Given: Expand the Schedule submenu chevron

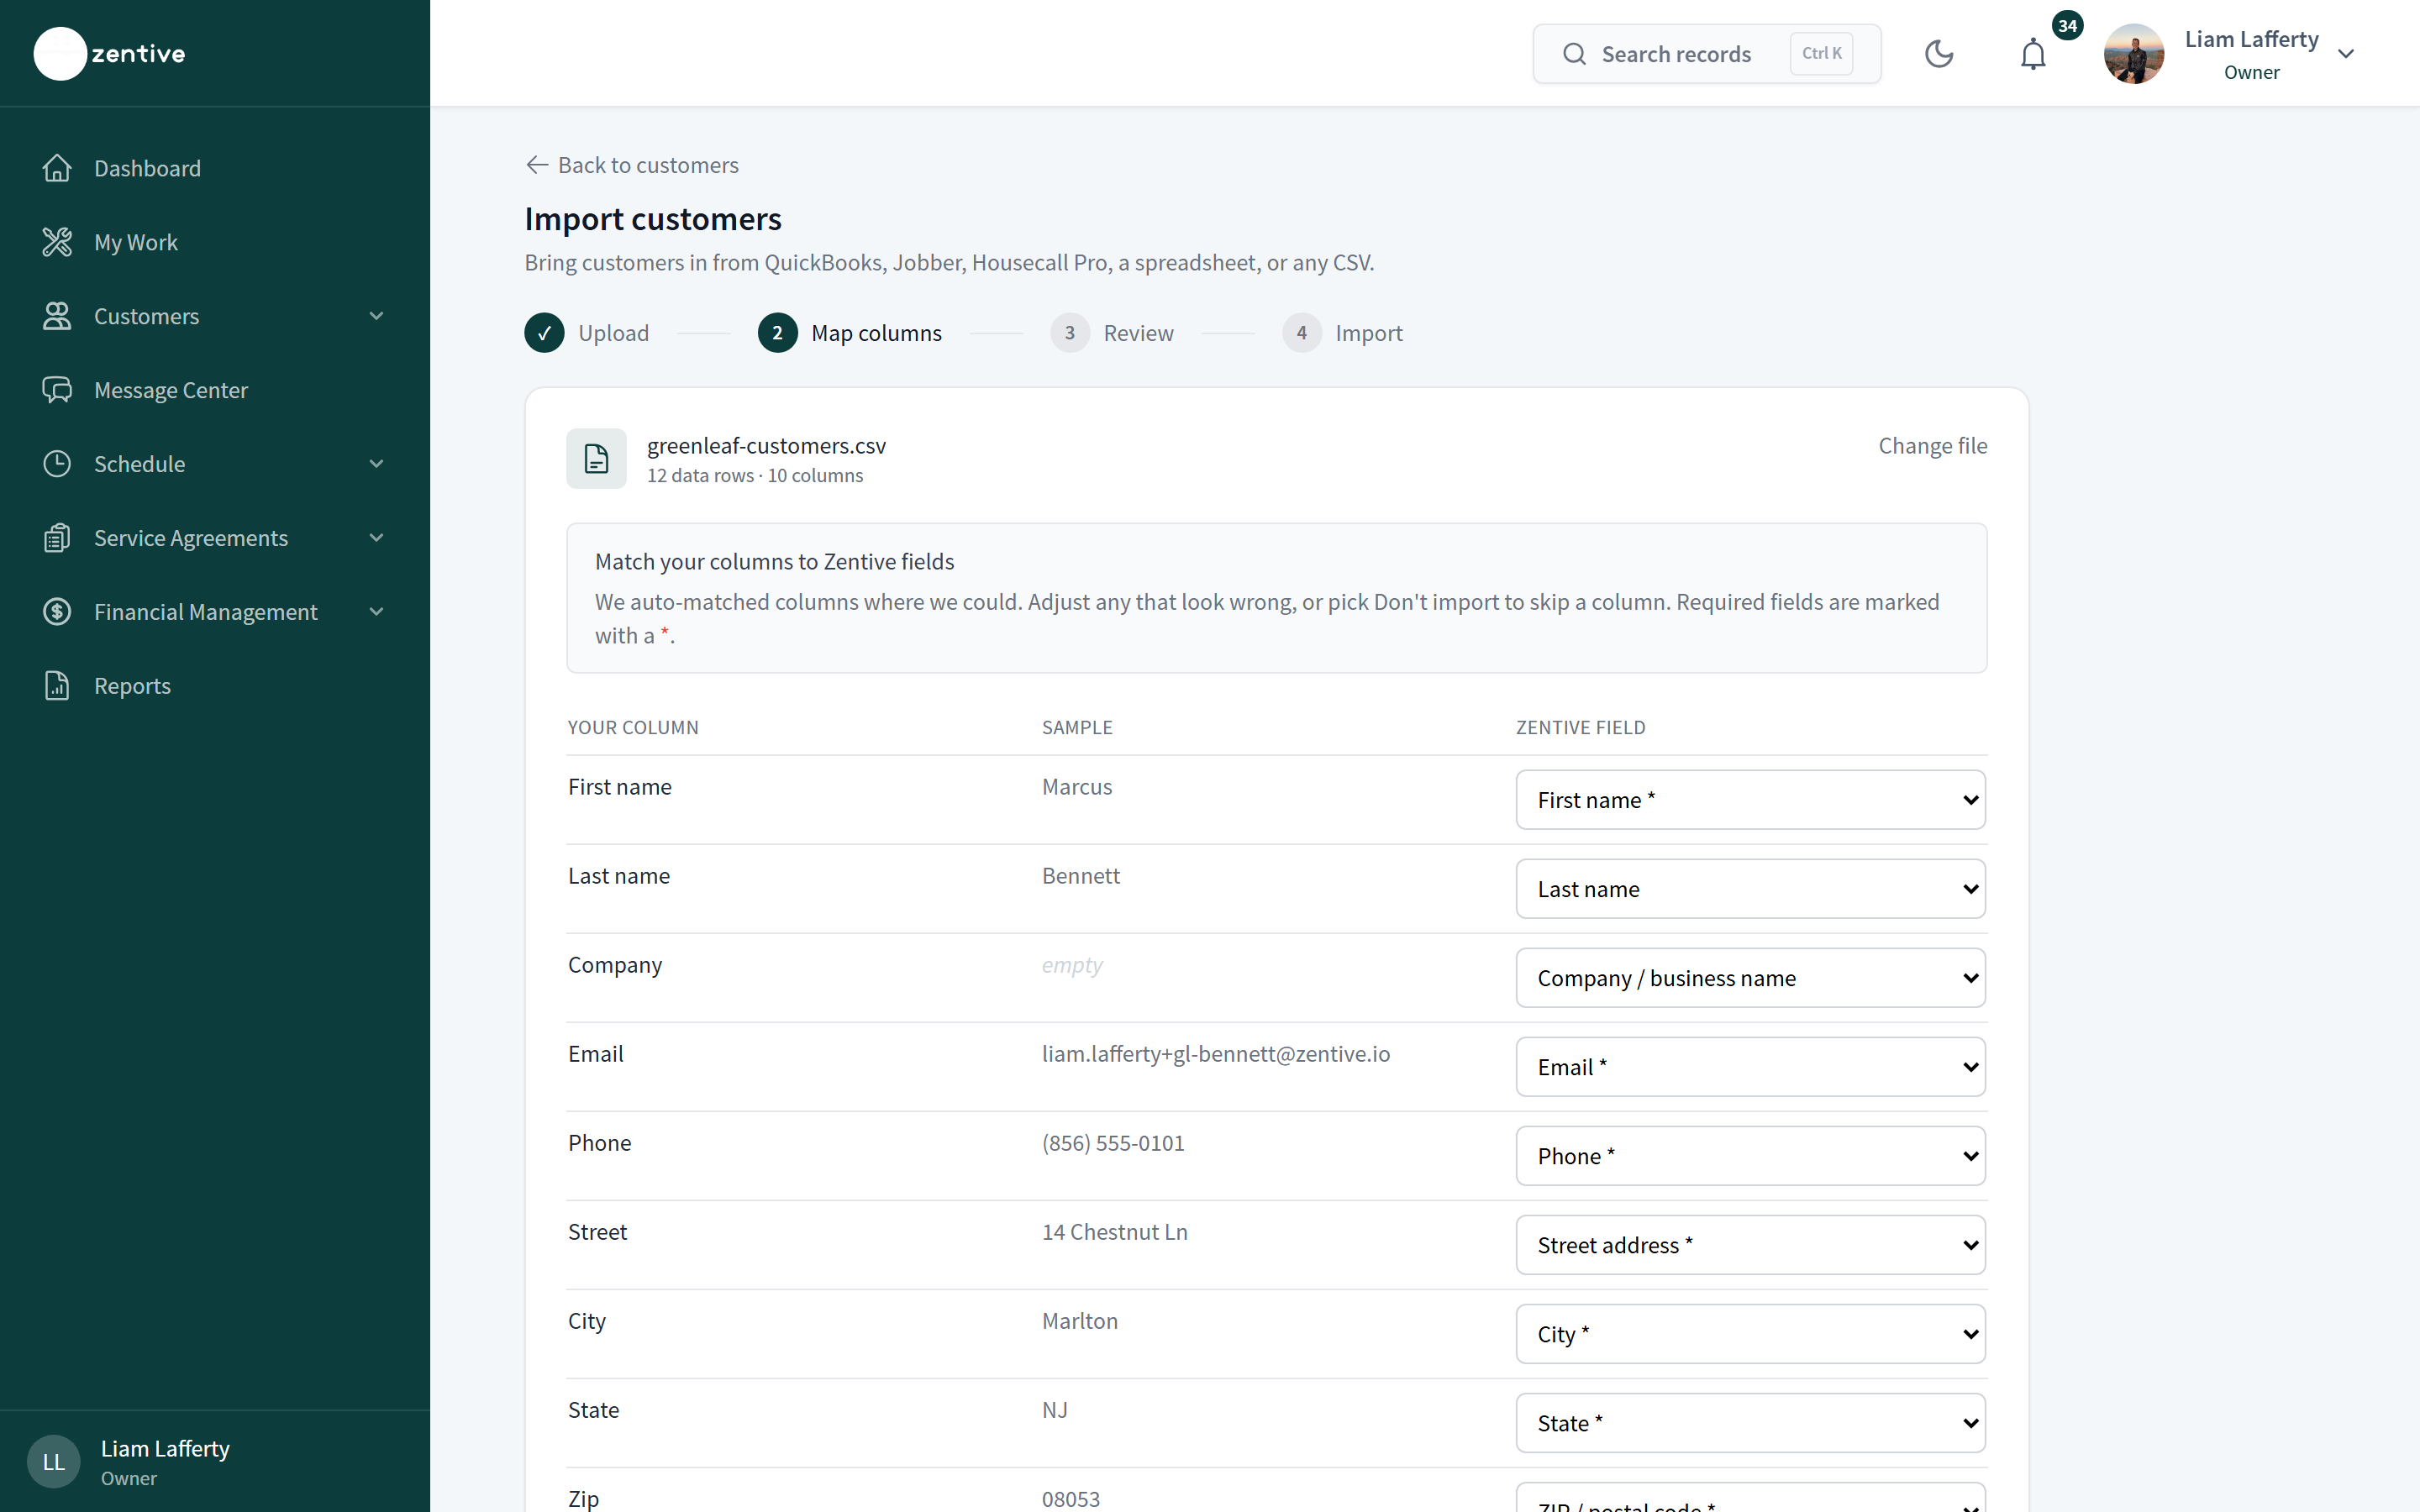Looking at the screenshot, I should (x=376, y=464).
